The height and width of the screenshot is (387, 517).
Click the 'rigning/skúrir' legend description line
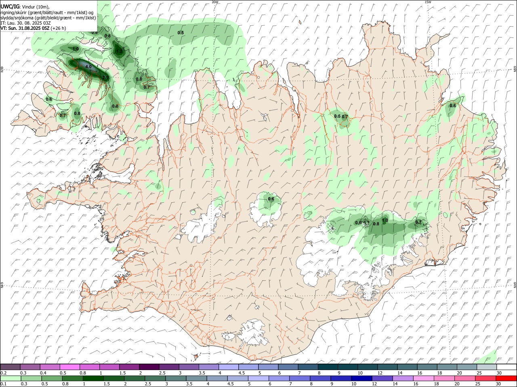(x=47, y=12)
